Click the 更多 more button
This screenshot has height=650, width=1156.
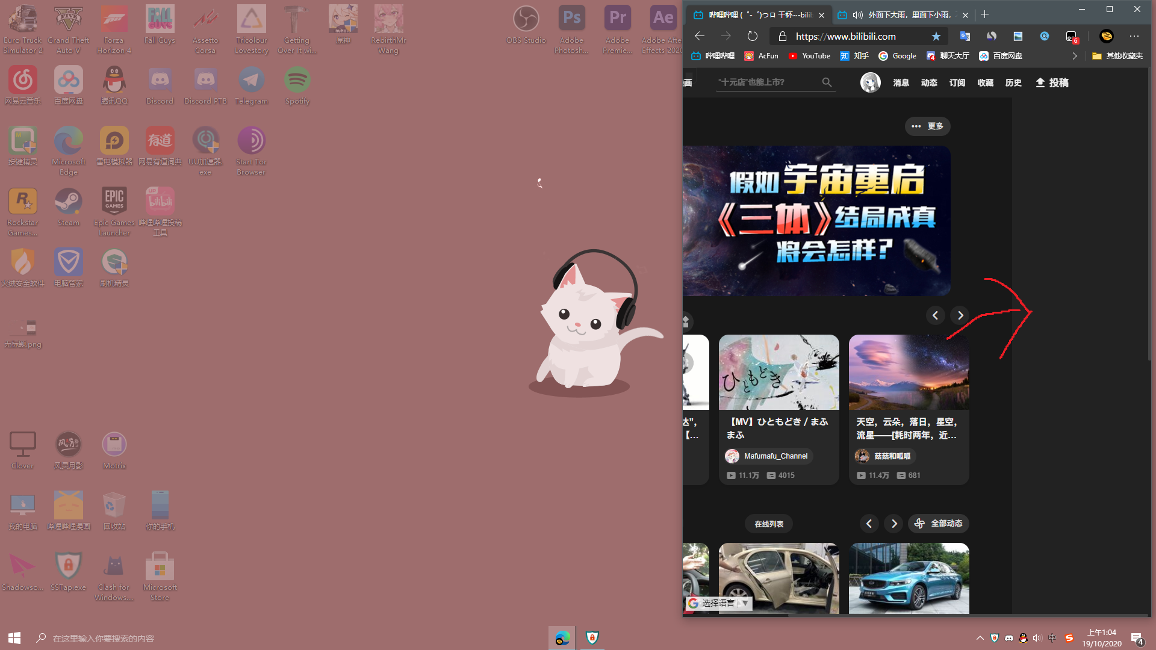click(927, 126)
